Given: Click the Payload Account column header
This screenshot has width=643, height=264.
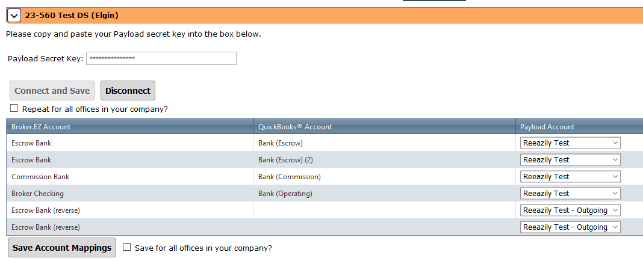Looking at the screenshot, I should pyautogui.click(x=547, y=127).
